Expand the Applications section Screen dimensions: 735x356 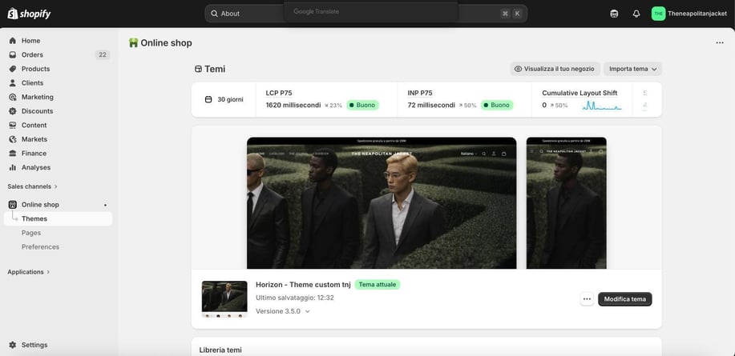(29, 272)
